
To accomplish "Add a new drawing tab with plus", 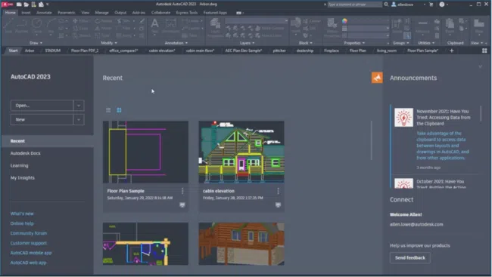I will [452, 51].
